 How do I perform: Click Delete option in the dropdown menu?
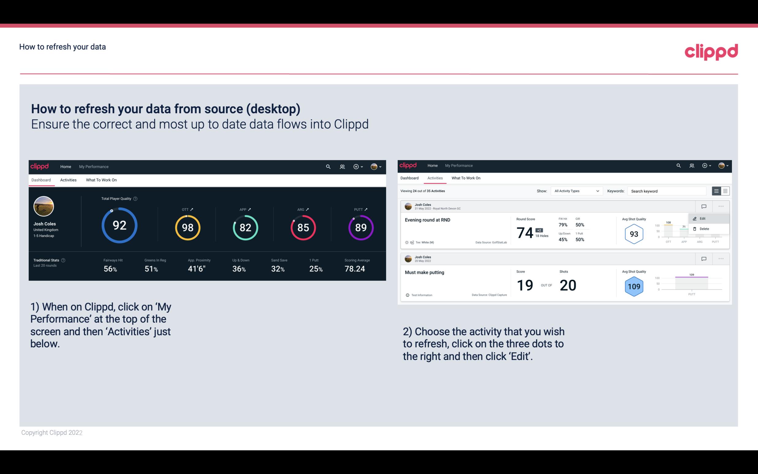pos(706,229)
